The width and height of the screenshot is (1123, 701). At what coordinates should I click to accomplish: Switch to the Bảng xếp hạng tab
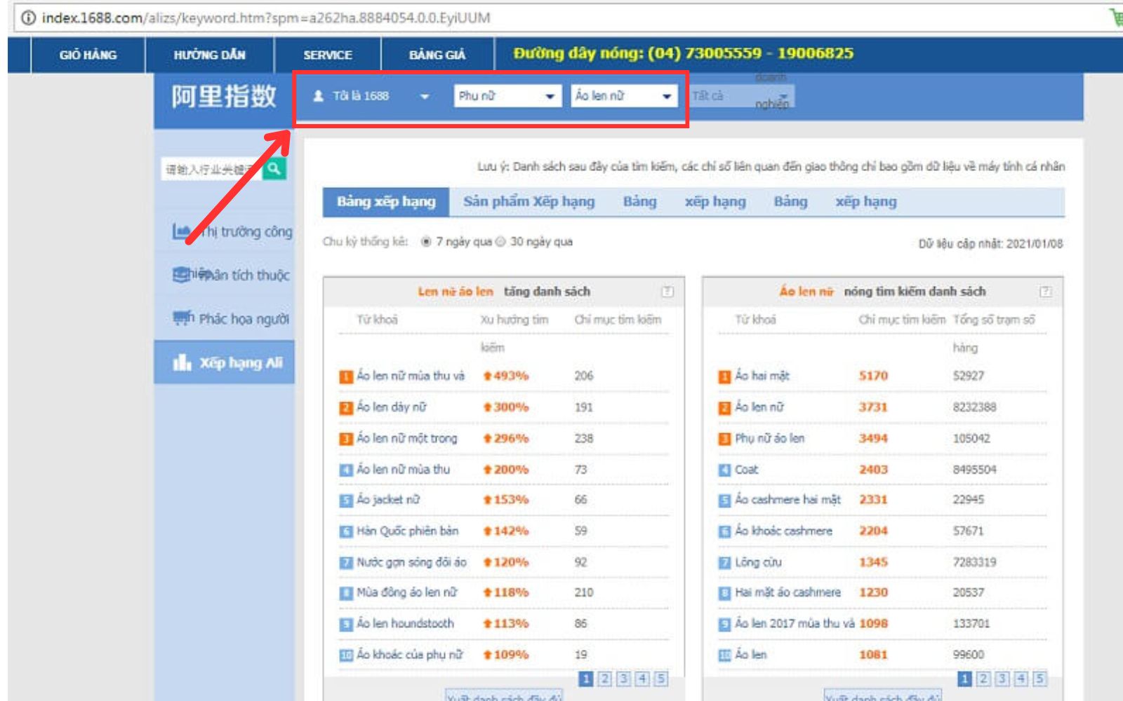tap(386, 202)
